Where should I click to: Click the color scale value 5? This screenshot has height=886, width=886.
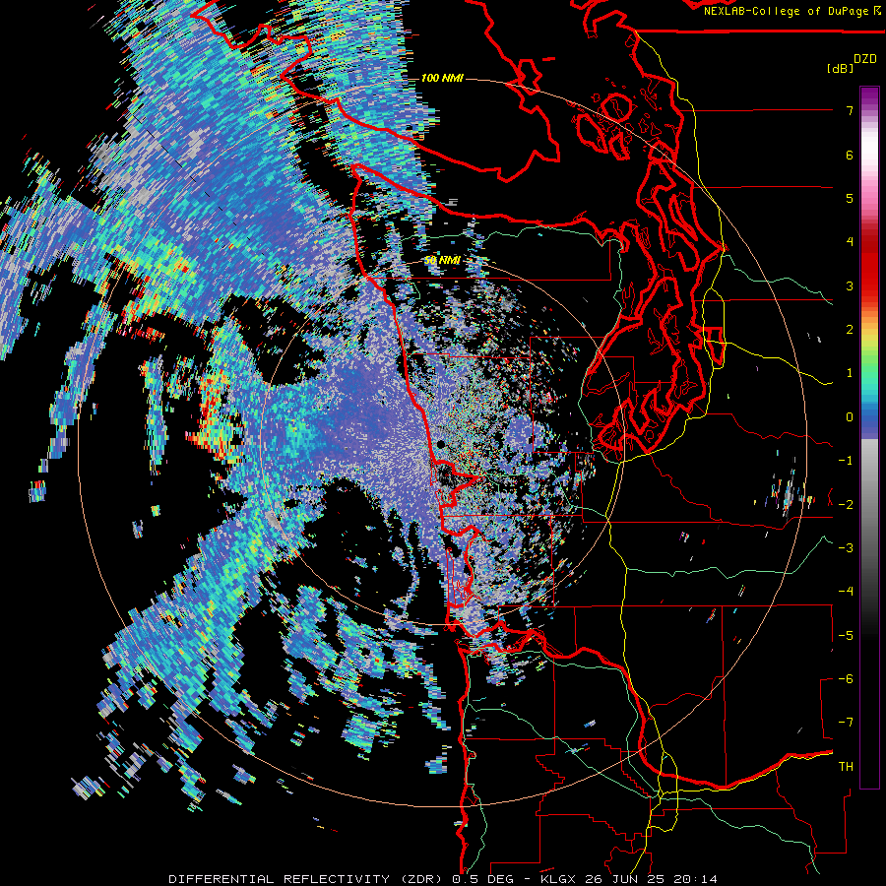[850, 198]
